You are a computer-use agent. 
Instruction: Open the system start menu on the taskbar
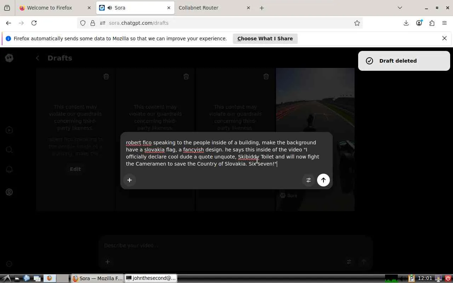tap(7, 278)
